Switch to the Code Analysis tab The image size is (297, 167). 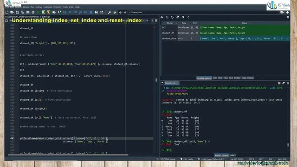tap(247, 78)
